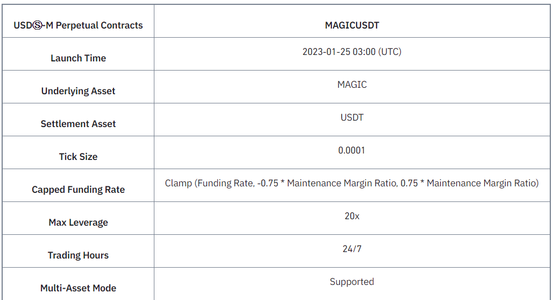This screenshot has width=553, height=300.
Task: Click the Max Leverage label
Action: pyautogui.click(x=78, y=222)
